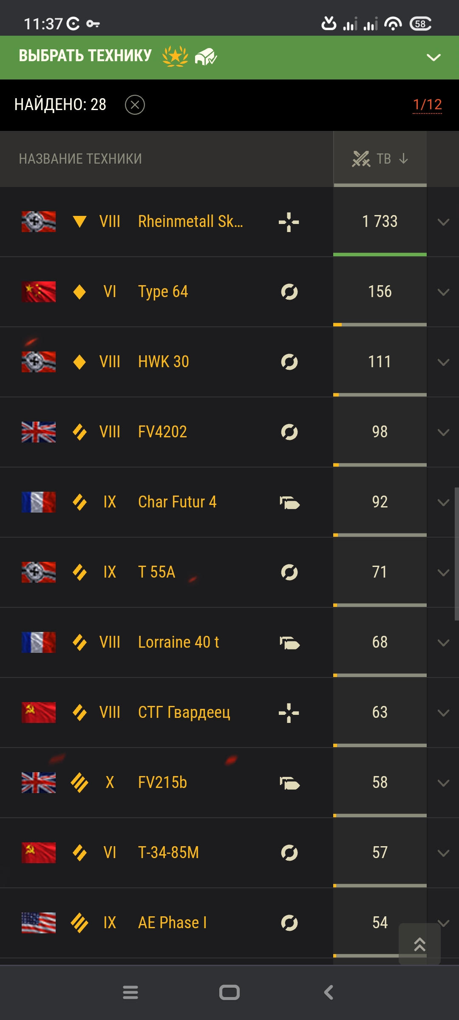Viewport: 459px width, 1020px height.
Task: Tap the German flag next to HWK 30
Action: click(39, 362)
